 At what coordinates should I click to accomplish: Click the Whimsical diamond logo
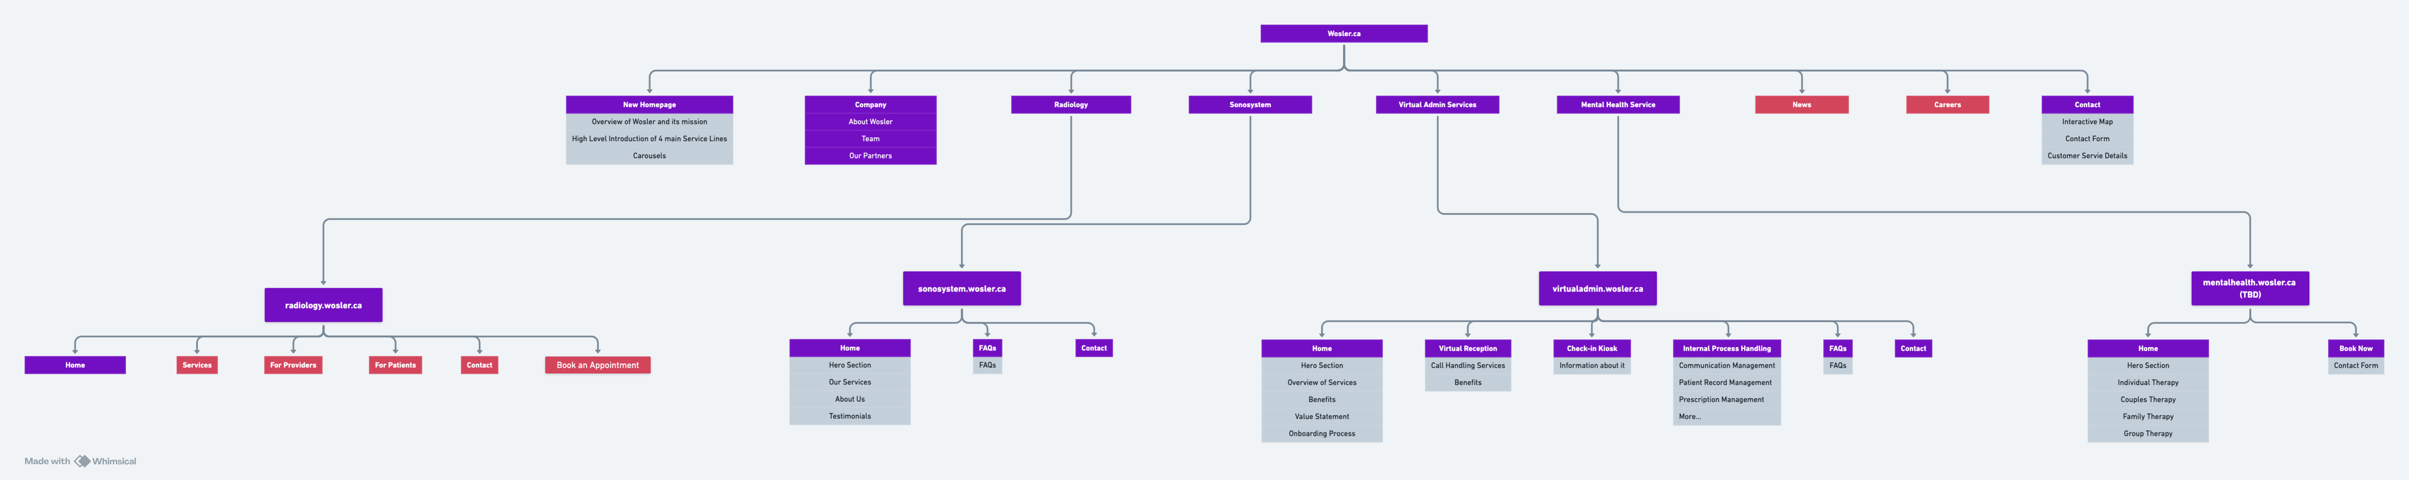coord(82,460)
